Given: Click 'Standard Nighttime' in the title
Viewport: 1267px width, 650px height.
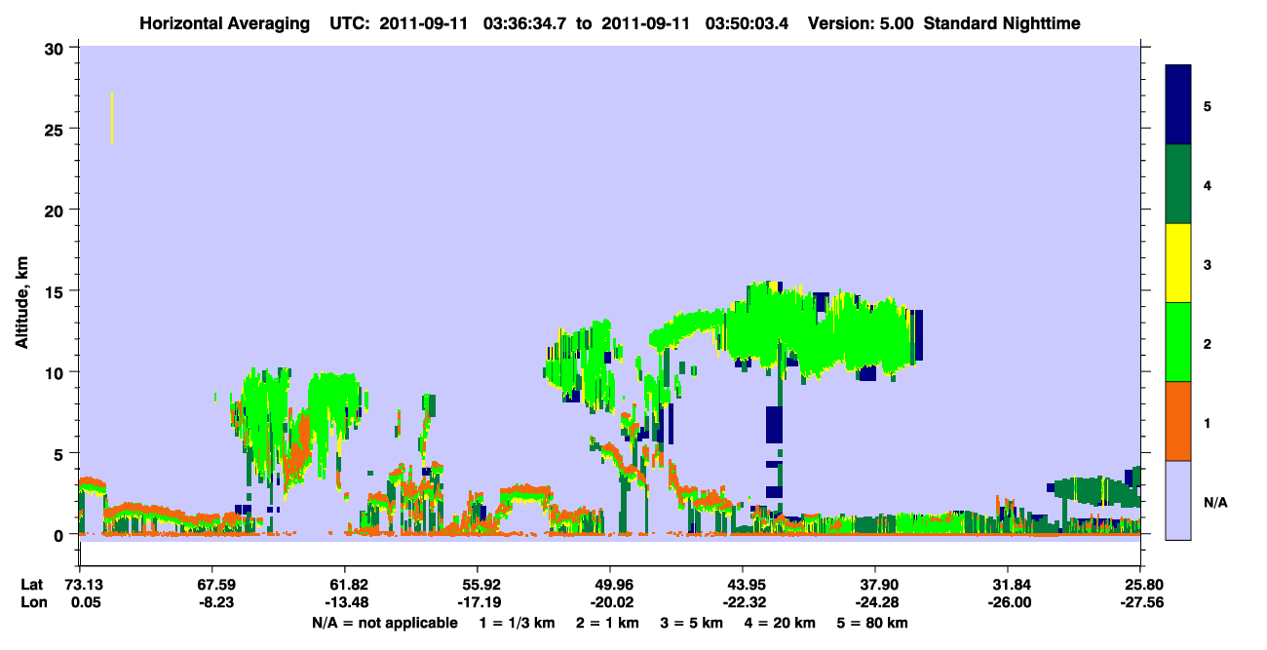Looking at the screenshot, I should click(1002, 22).
